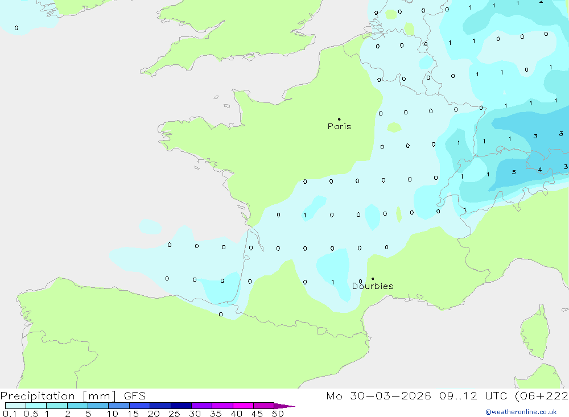Click the legend scale label 0.5
569x417 pixels.
31,414
